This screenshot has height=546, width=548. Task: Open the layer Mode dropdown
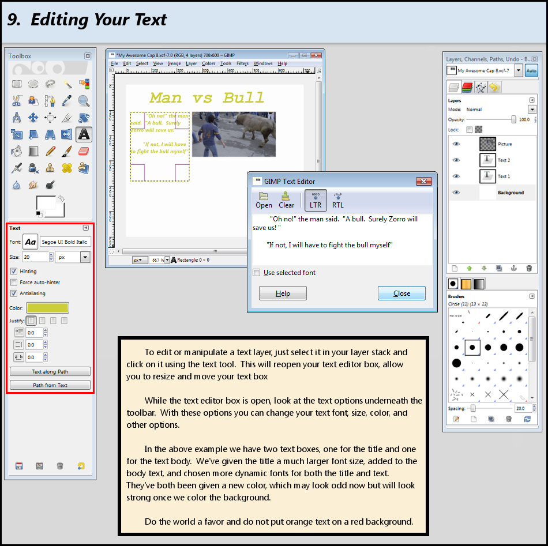pos(532,110)
